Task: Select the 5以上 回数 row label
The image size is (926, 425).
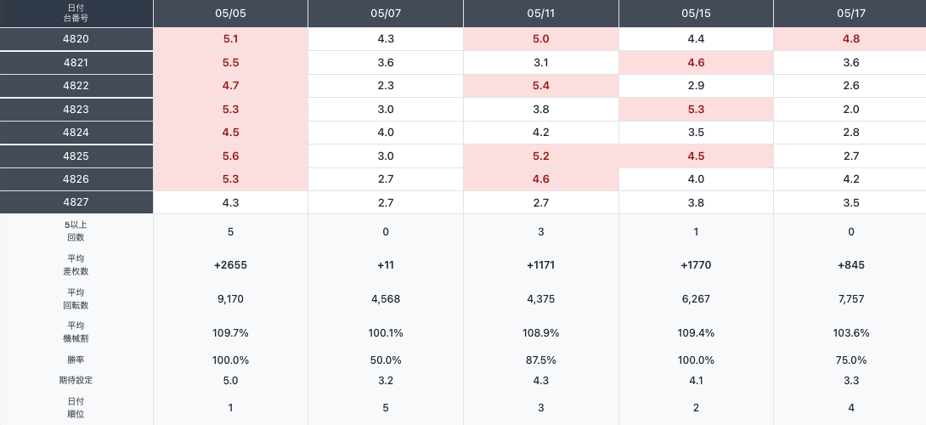Action: click(x=76, y=231)
